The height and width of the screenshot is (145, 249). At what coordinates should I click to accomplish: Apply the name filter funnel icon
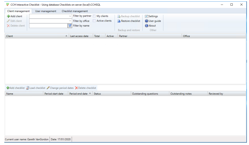(70, 26)
